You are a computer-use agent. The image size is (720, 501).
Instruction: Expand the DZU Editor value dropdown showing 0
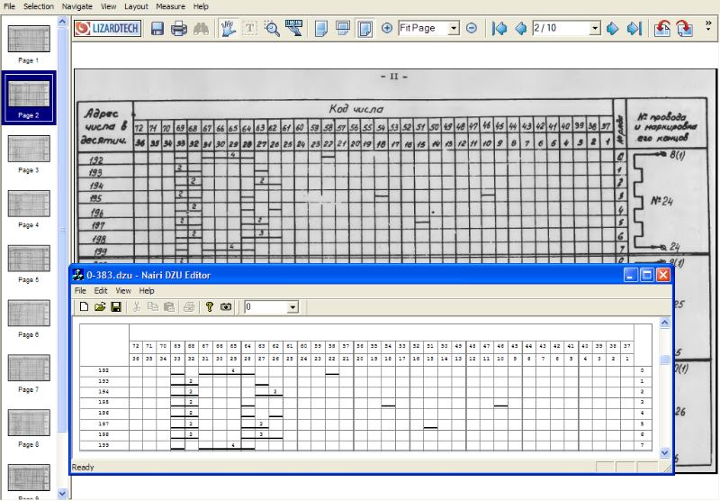pyautogui.click(x=292, y=307)
